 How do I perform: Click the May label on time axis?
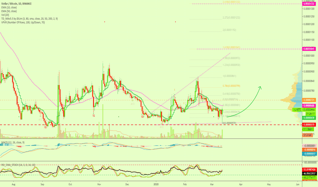(269, 184)
